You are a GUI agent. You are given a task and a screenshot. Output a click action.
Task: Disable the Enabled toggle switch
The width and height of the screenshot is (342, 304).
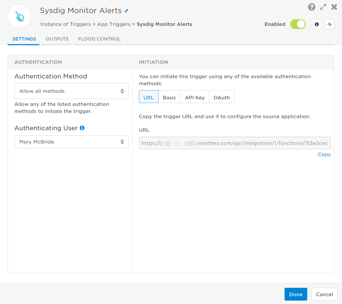click(x=298, y=24)
